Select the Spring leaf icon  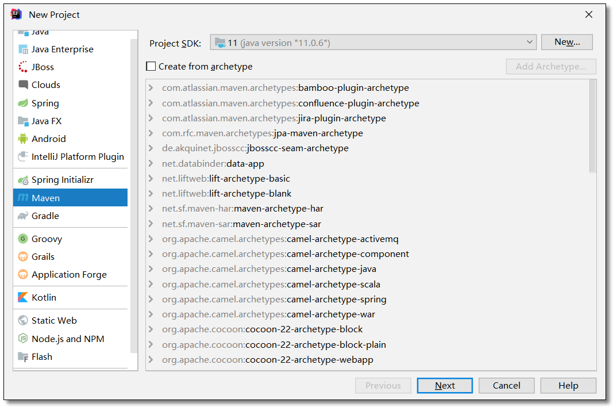tap(23, 103)
